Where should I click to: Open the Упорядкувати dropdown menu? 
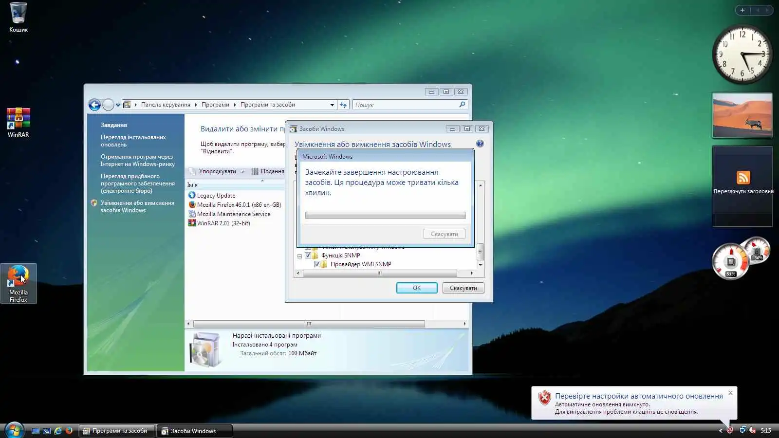(x=218, y=171)
